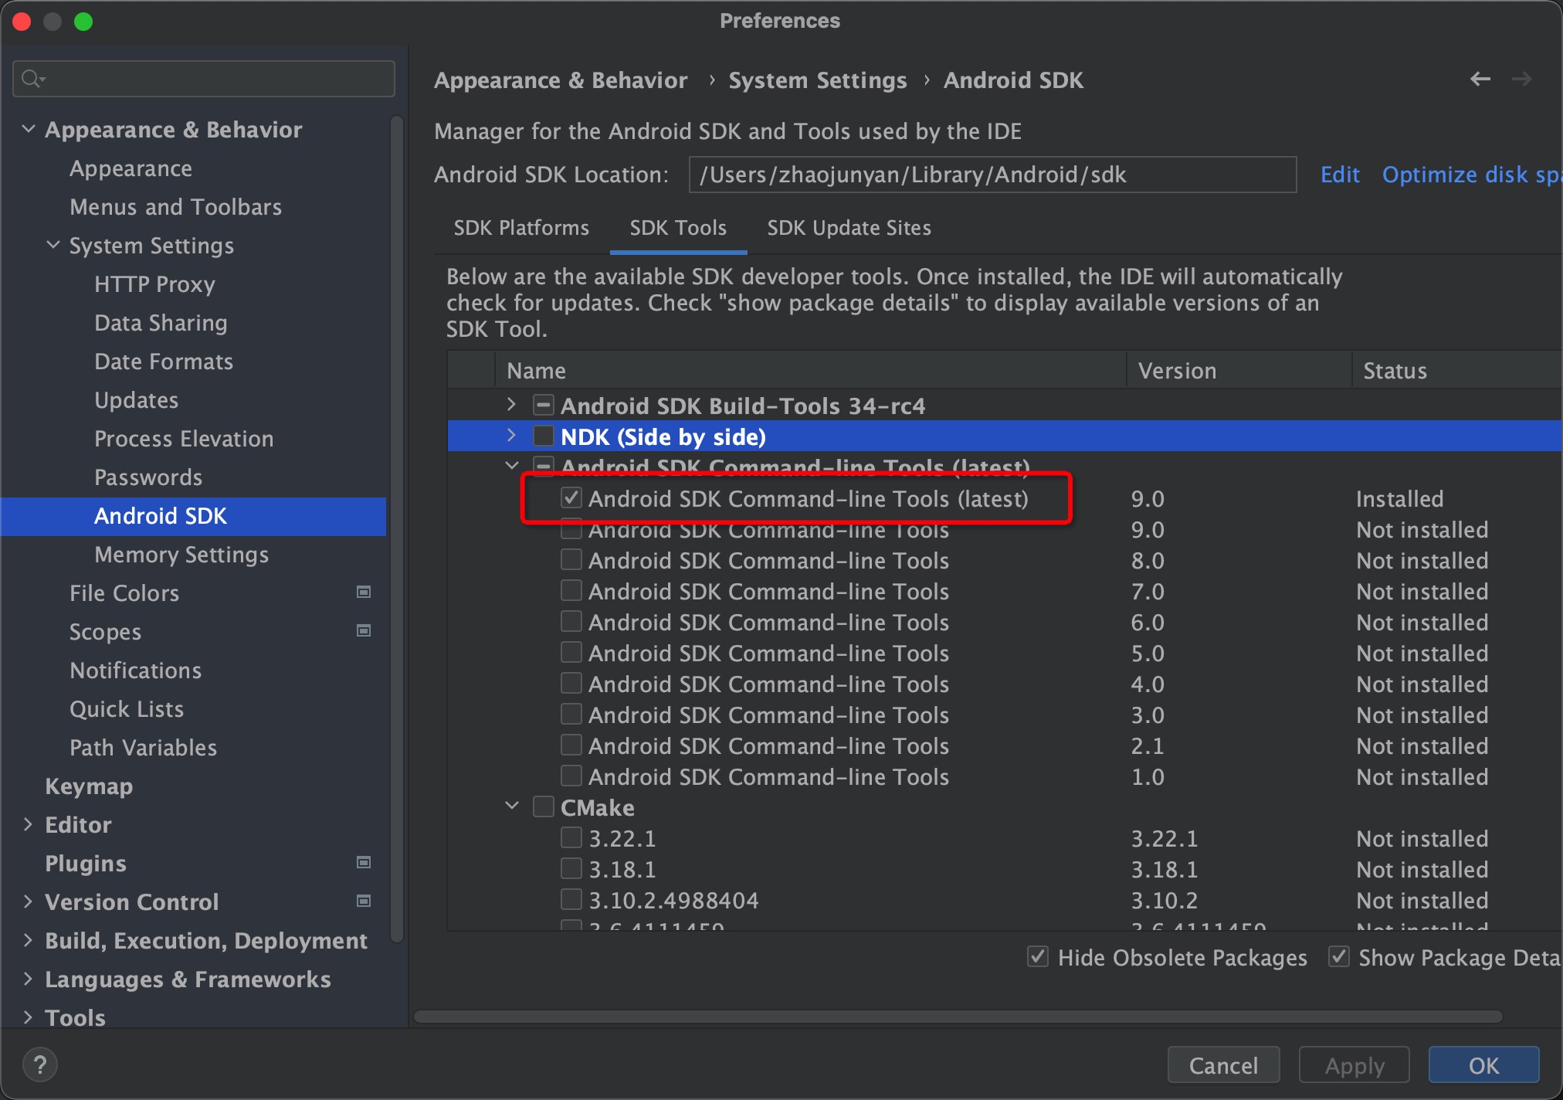Click the back navigation arrow icon
1563x1100 pixels.
pos(1480,79)
